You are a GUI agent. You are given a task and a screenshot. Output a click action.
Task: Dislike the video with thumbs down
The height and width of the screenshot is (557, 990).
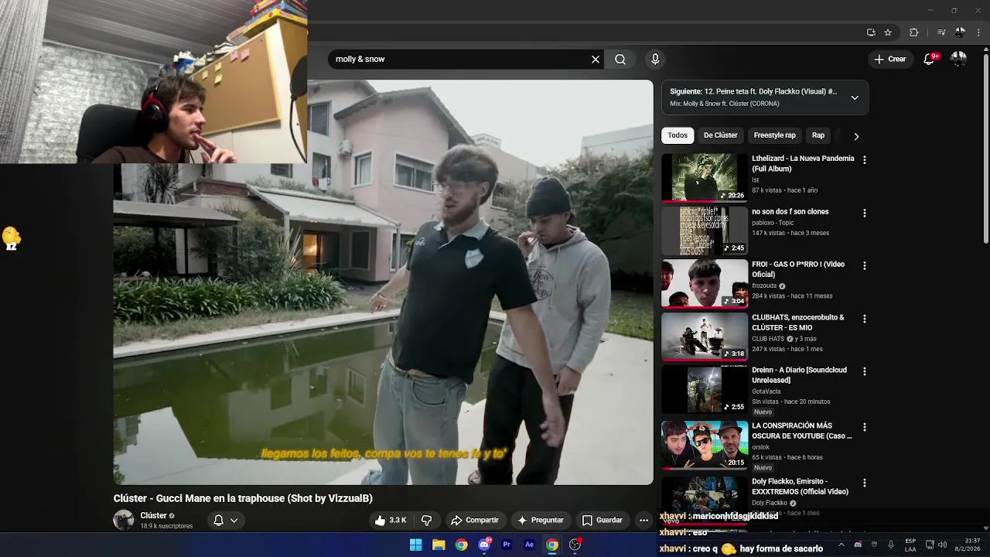[x=426, y=521]
